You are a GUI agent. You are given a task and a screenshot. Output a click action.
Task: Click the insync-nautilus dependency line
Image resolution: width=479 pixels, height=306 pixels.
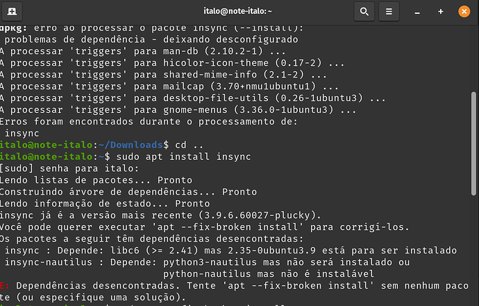pos(207,262)
